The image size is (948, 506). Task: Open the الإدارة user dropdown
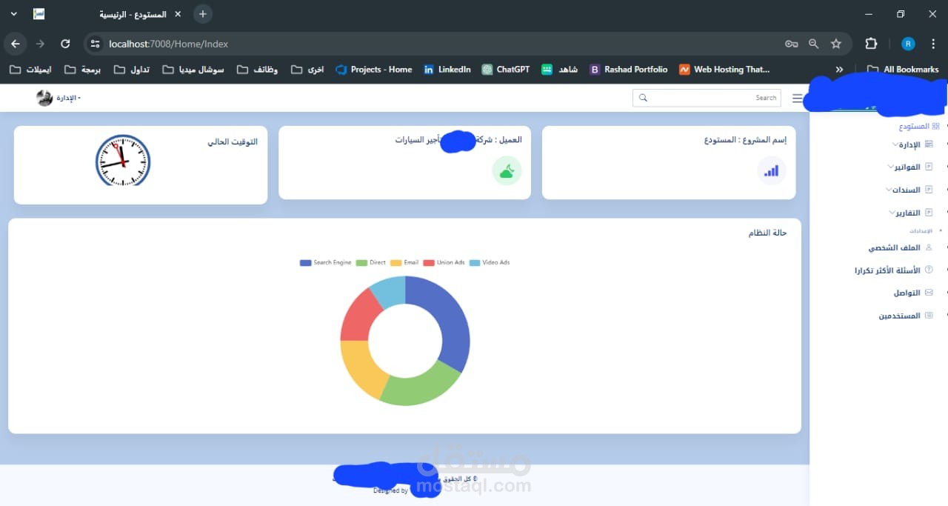(x=68, y=98)
